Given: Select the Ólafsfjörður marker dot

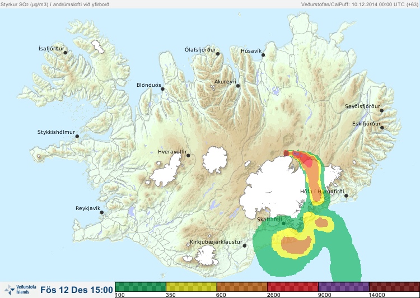Looking at the screenshot, I should tap(218, 54).
